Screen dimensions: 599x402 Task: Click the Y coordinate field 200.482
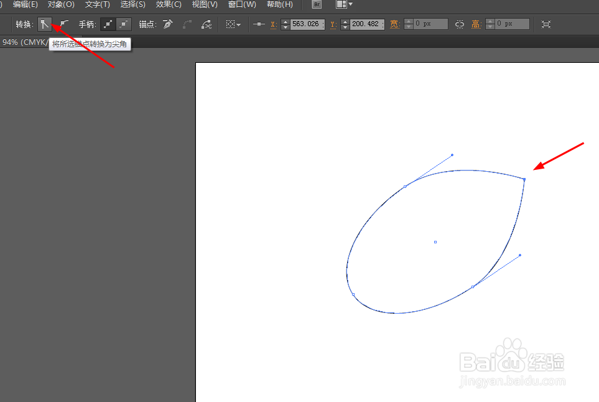click(367, 24)
